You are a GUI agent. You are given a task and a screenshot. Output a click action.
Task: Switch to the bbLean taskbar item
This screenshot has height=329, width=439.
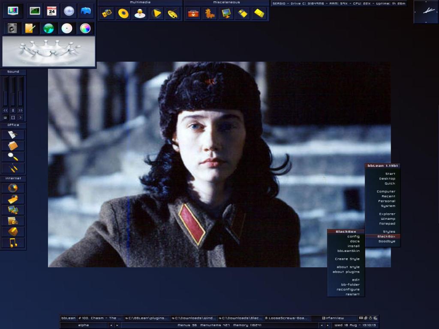coord(68,318)
